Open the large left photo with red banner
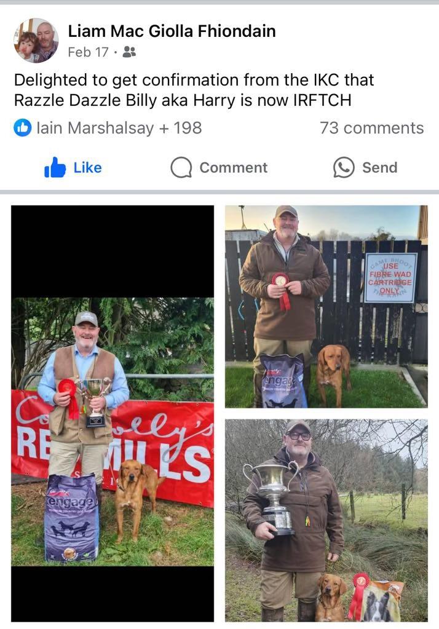Viewport: 439px width, 629px height. point(113,414)
